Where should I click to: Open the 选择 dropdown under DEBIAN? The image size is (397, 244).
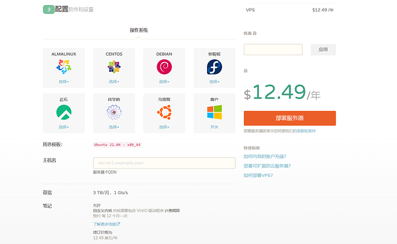click(164, 82)
